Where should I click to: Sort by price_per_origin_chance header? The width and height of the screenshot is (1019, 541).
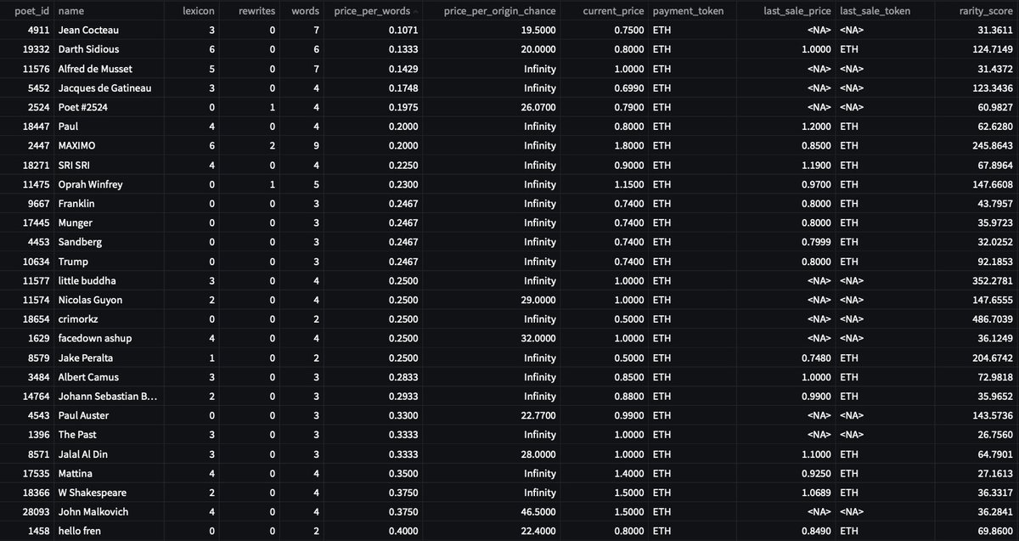500,11
